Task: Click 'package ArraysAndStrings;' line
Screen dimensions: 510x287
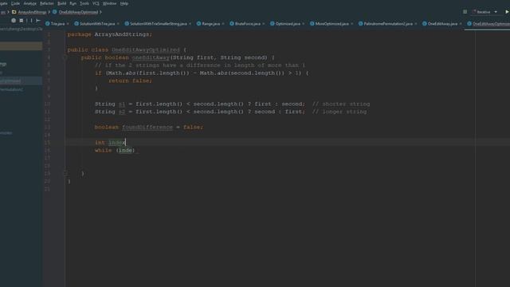Action: [110, 34]
